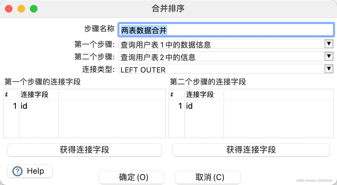Click the 取消 (C) button
Screen dimensions: 337x185
pyautogui.click(x=208, y=177)
